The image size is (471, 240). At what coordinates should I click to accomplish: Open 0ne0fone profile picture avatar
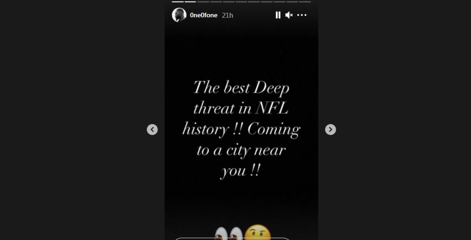[179, 15]
